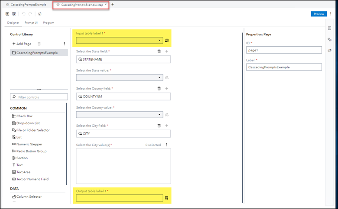338x209 pixels.
Task: Select the Section control
Action: (20, 158)
